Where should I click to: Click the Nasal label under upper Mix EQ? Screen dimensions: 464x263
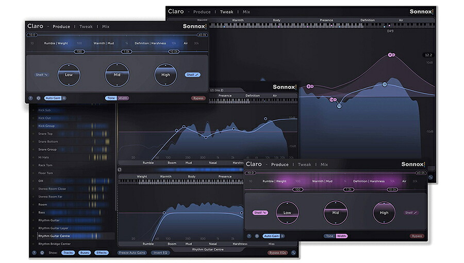click(213, 163)
